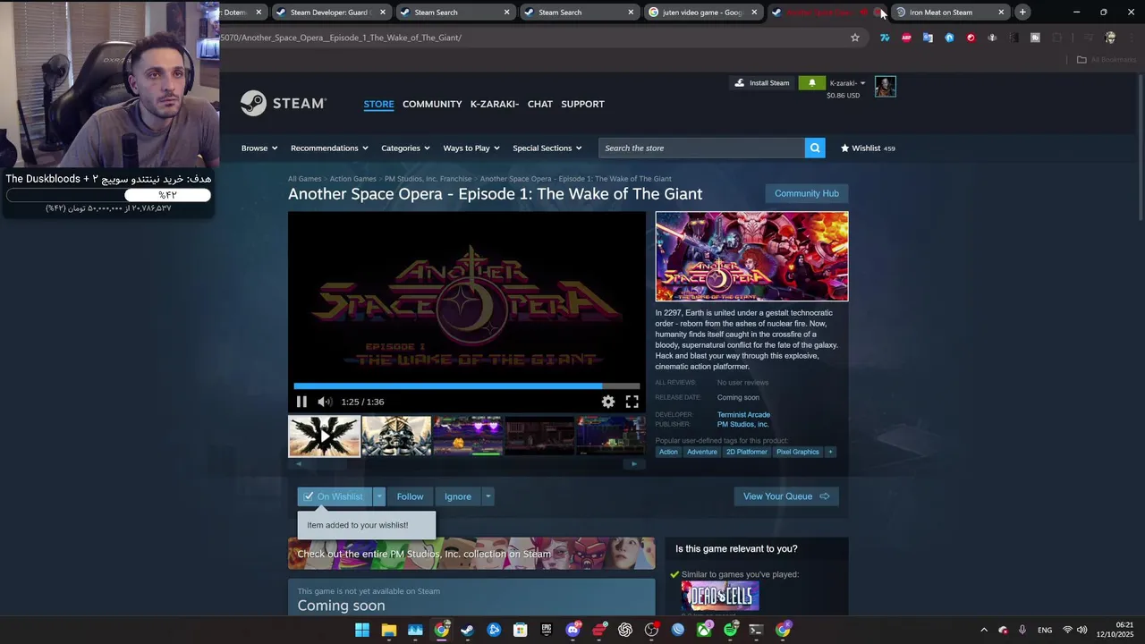1145x644 pixels.
Task: Expand more tags with the plus button
Action: [x=830, y=452]
